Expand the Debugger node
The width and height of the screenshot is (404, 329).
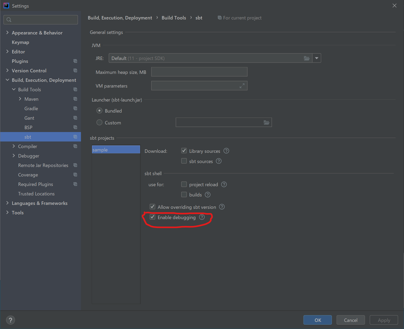coord(14,155)
